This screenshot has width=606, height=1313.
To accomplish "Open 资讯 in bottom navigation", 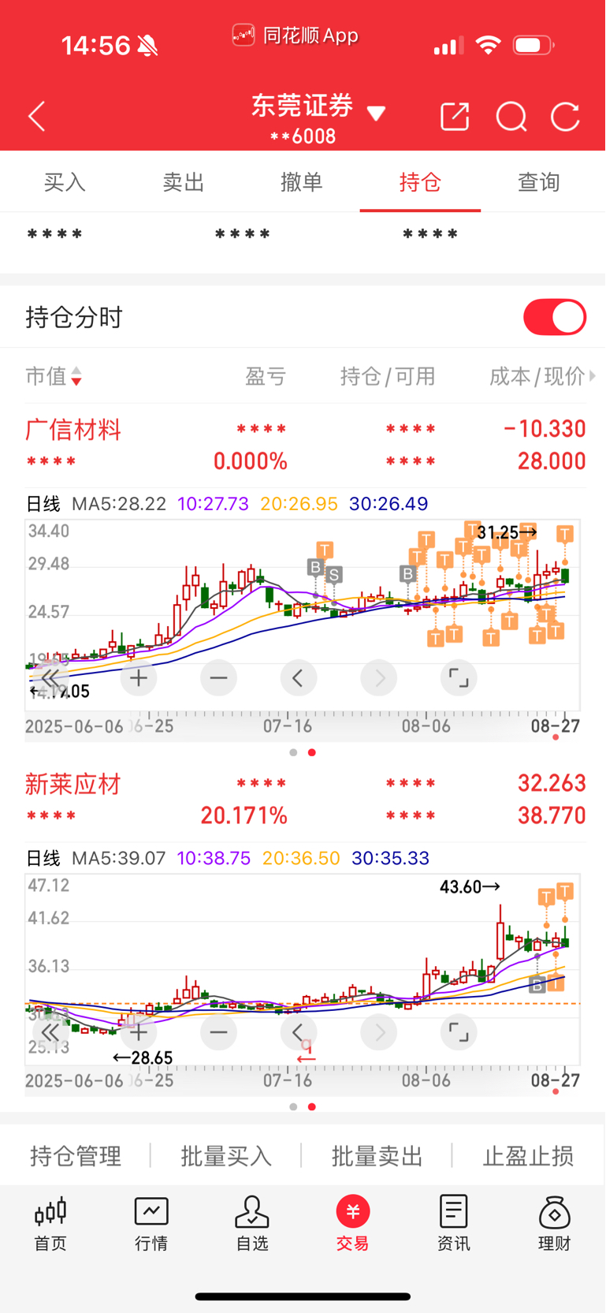I will point(454,1223).
